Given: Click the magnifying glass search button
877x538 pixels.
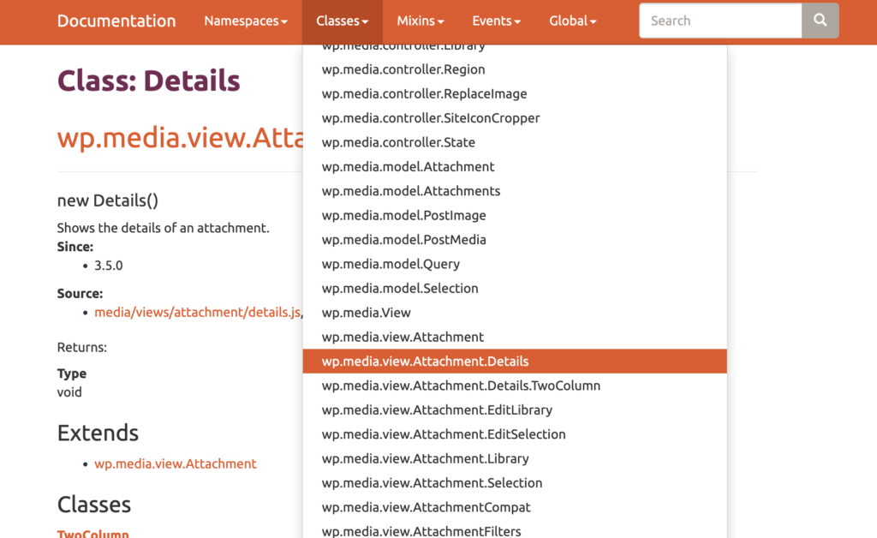Looking at the screenshot, I should coord(820,21).
